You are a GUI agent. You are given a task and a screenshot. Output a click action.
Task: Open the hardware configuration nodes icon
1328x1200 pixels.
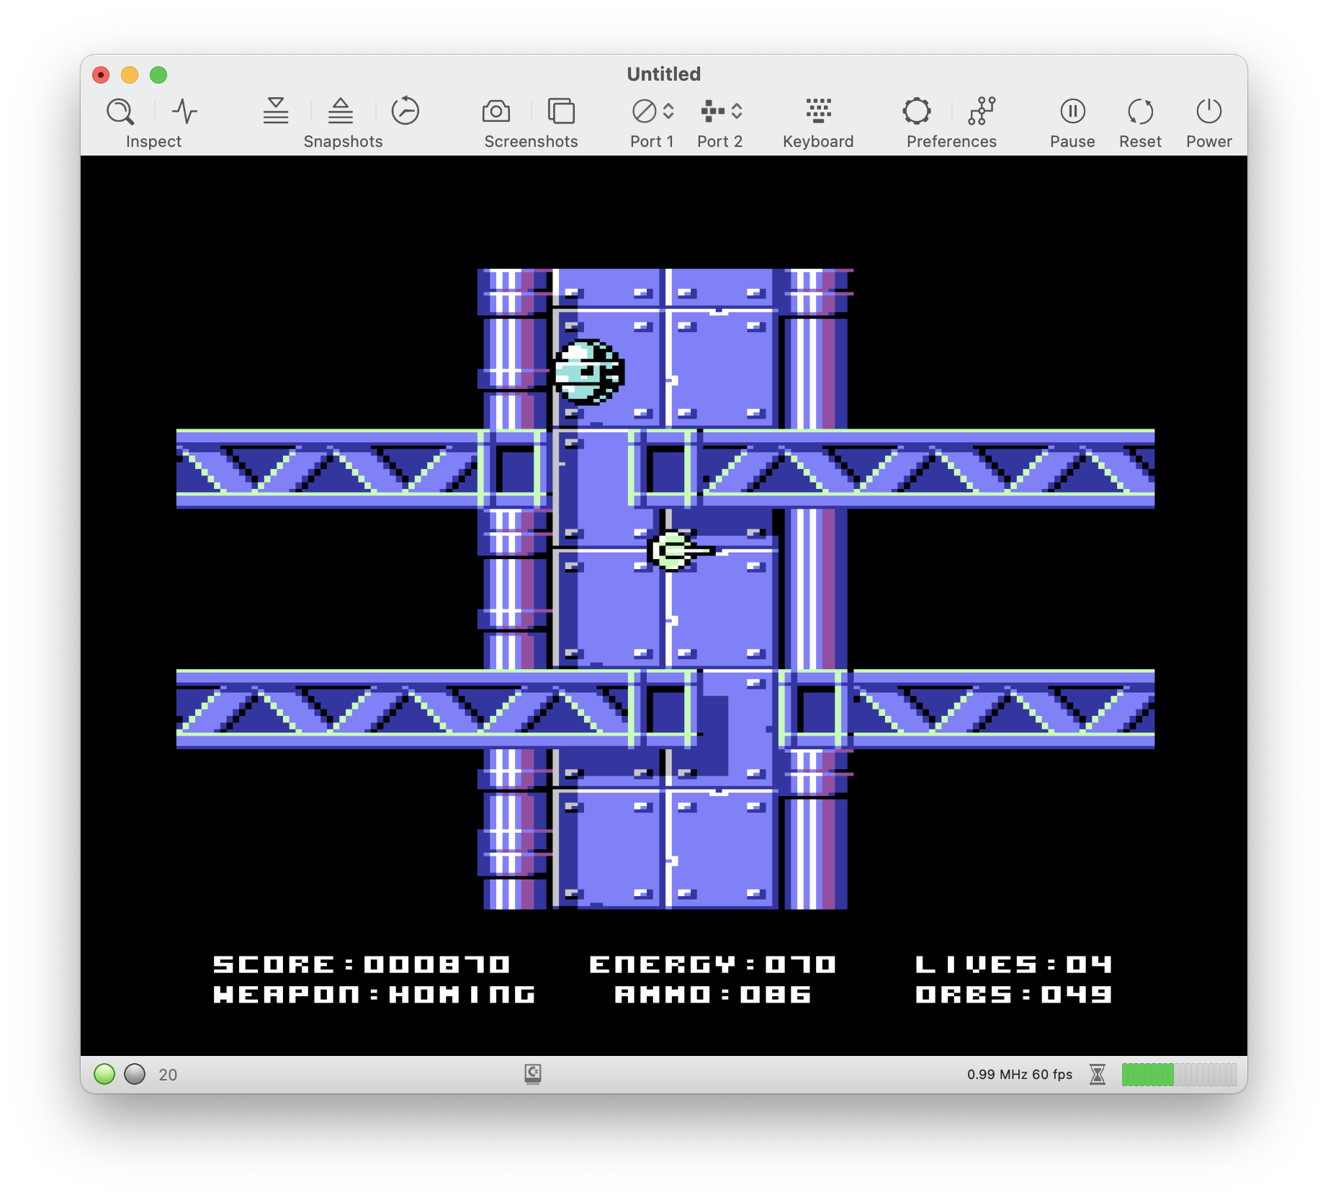click(982, 111)
